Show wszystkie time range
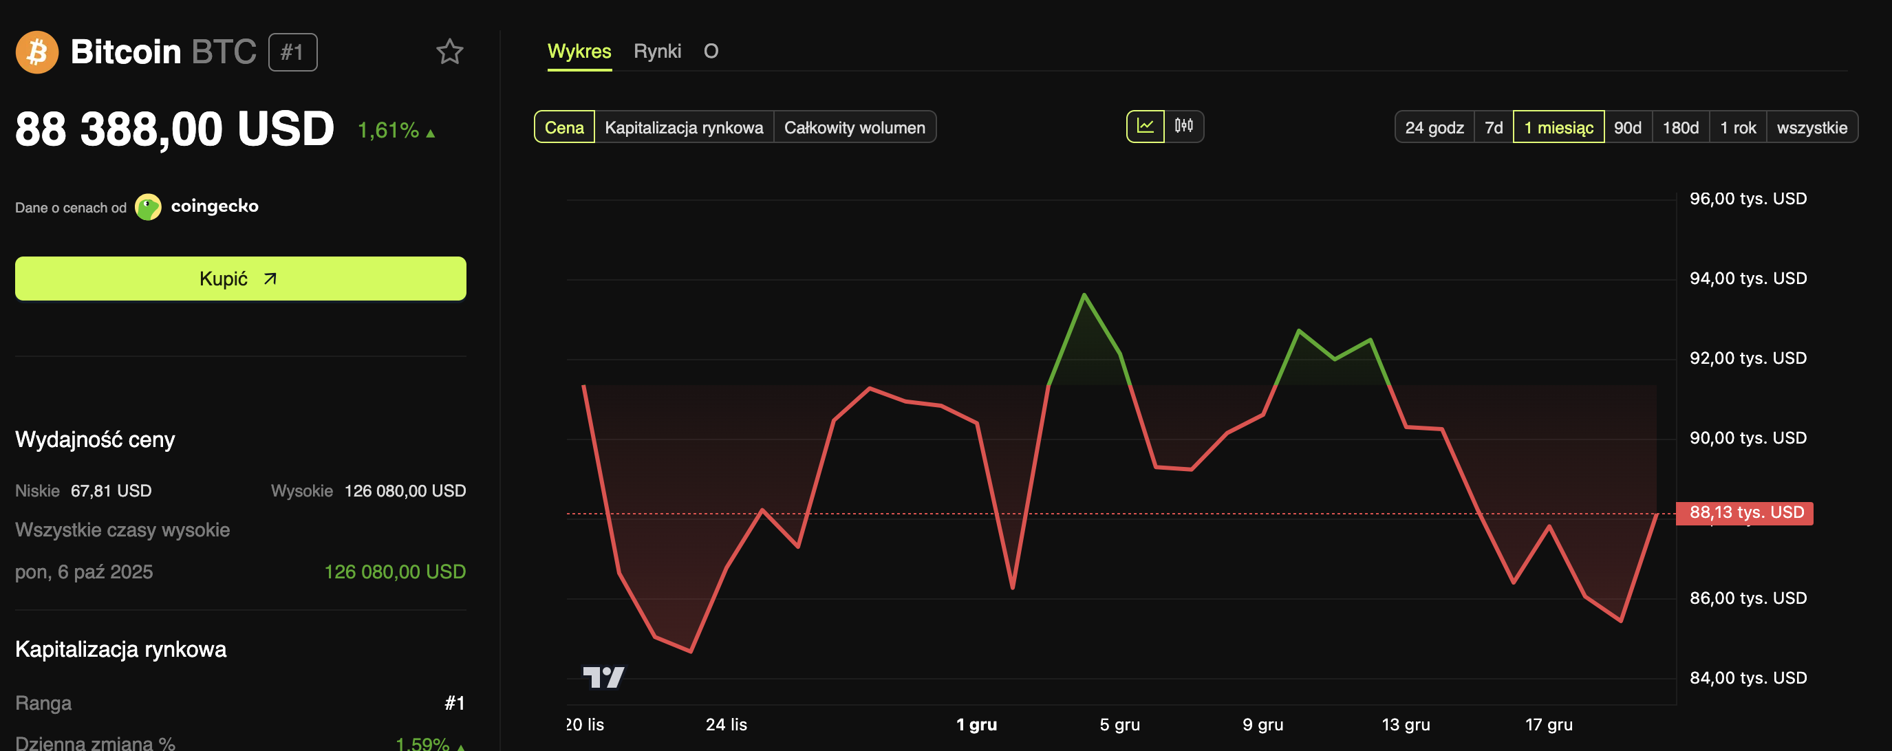Viewport: 1892px width, 751px height. (1812, 128)
